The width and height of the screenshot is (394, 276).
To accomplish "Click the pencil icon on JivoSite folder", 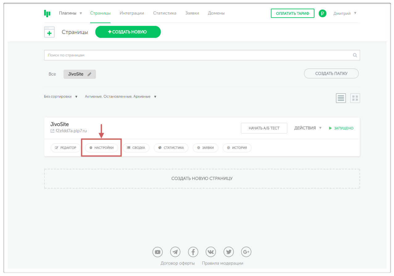I will [89, 74].
